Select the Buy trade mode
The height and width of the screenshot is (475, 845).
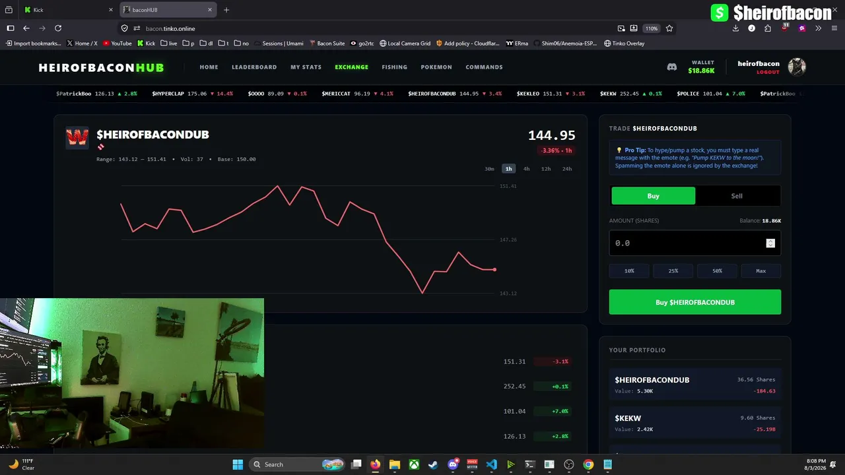653,196
